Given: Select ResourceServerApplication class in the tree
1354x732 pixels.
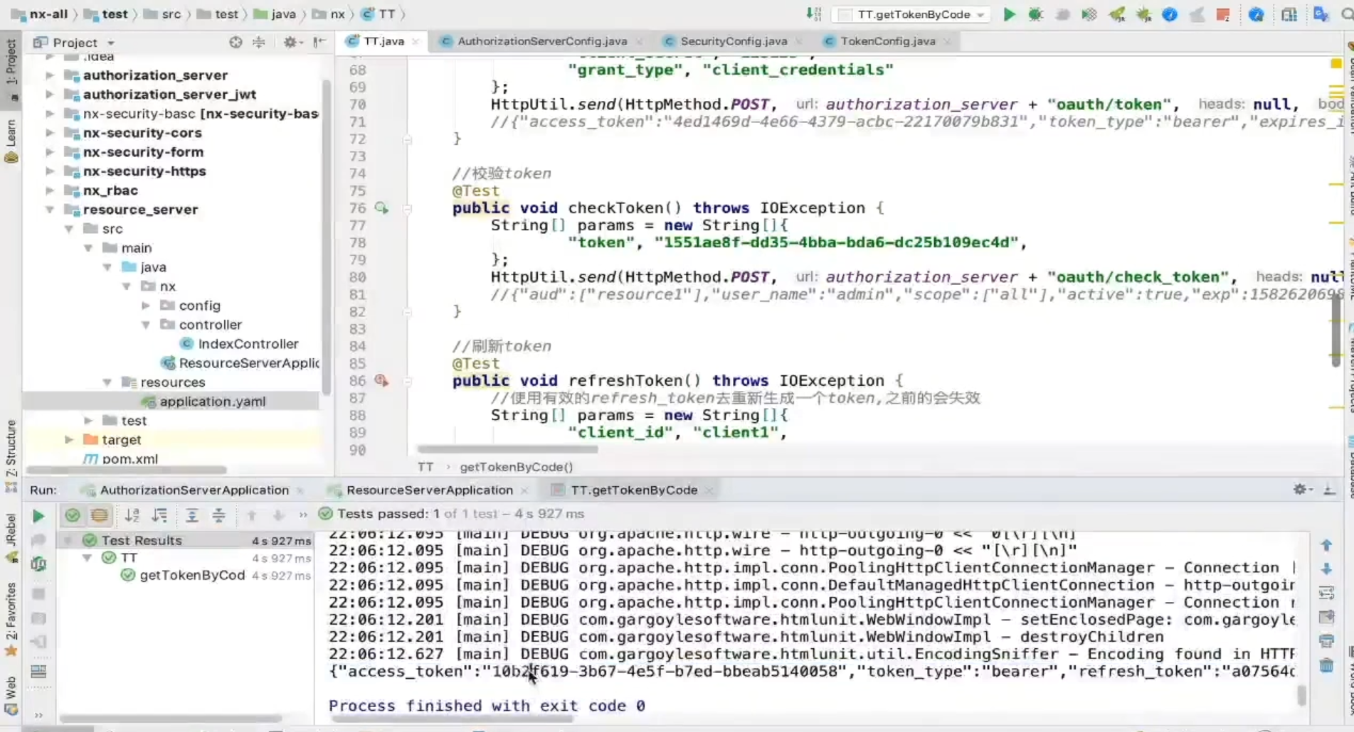Looking at the screenshot, I should [249, 362].
